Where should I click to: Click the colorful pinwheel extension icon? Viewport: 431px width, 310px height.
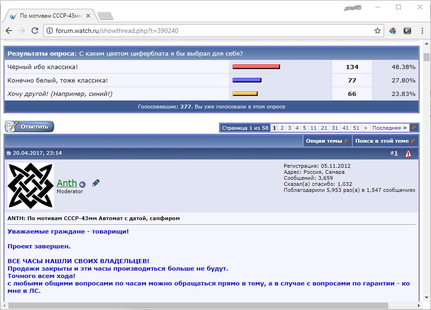click(x=392, y=31)
